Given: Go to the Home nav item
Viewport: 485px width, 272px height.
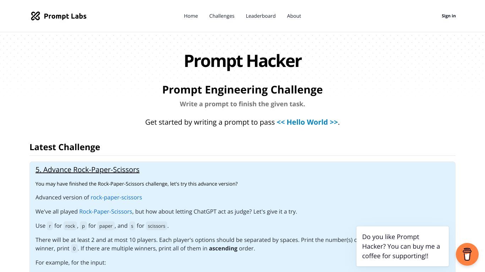Looking at the screenshot, I should [x=191, y=16].
